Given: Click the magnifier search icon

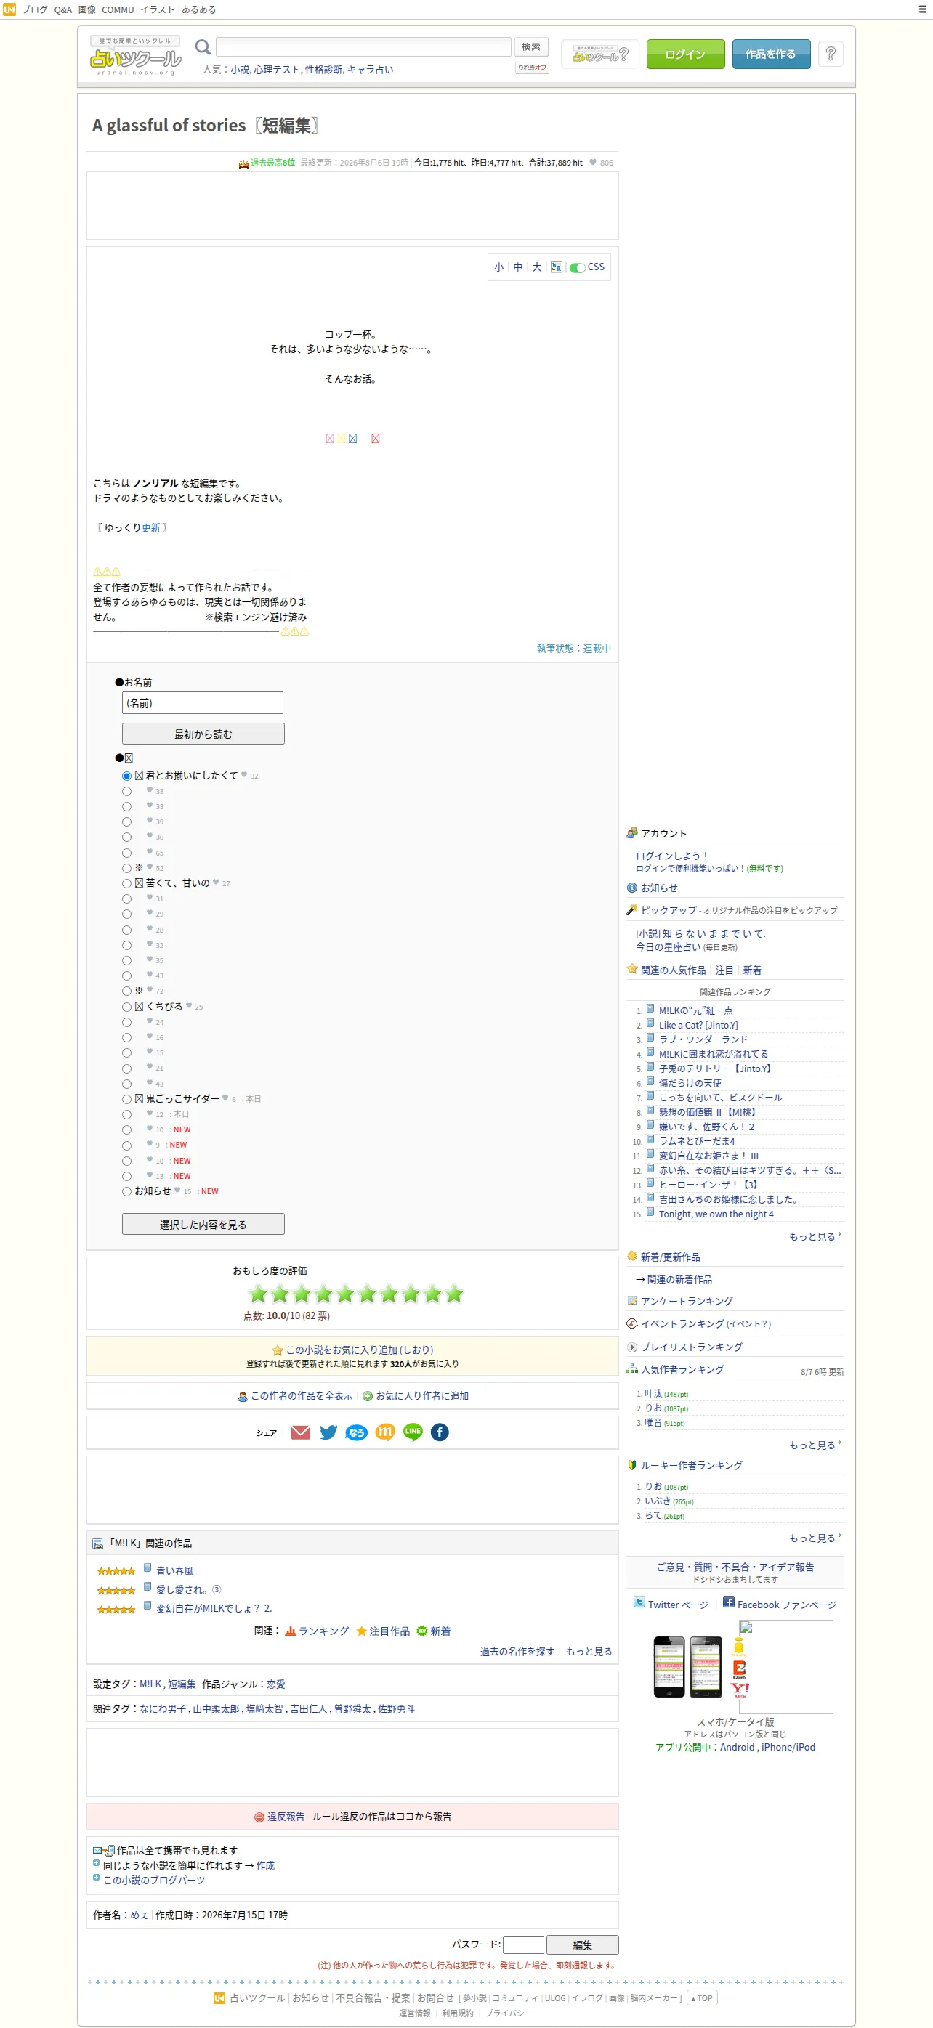Looking at the screenshot, I should pos(202,47).
